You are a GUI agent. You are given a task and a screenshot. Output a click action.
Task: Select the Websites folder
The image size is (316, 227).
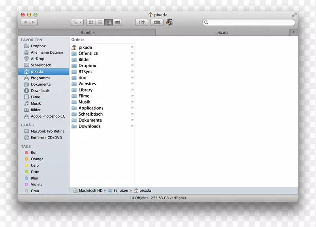[x=102, y=84]
